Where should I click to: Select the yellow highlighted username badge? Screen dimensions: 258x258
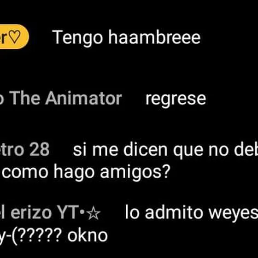[14, 36]
